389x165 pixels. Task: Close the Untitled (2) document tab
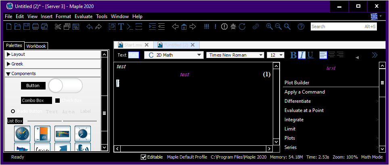click(192, 45)
